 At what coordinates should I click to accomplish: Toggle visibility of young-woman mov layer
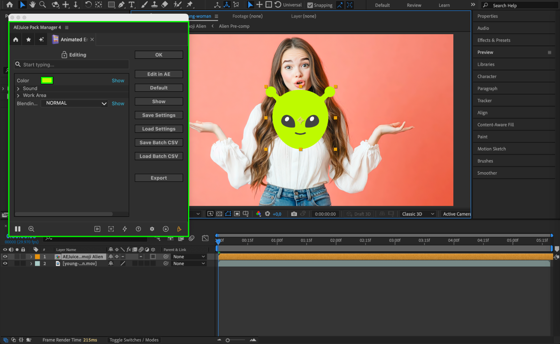click(5, 263)
